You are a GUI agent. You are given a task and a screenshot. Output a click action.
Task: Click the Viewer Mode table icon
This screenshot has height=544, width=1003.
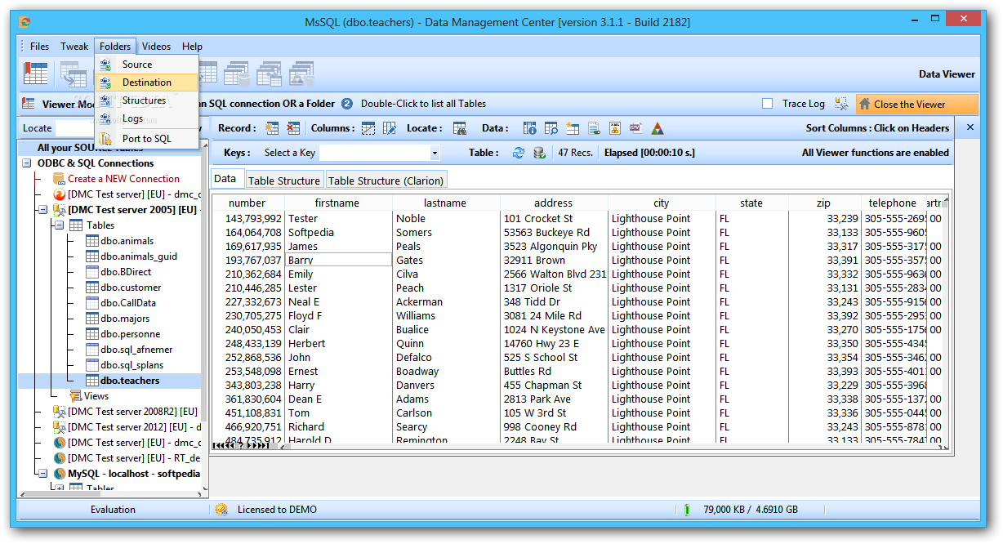tap(29, 104)
